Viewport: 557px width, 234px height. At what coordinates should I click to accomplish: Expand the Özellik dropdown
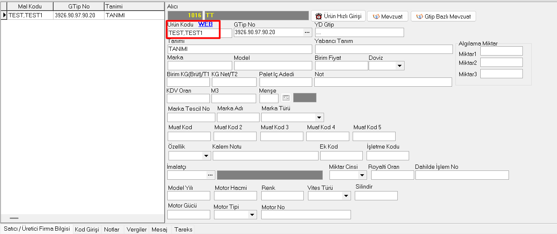click(206, 156)
